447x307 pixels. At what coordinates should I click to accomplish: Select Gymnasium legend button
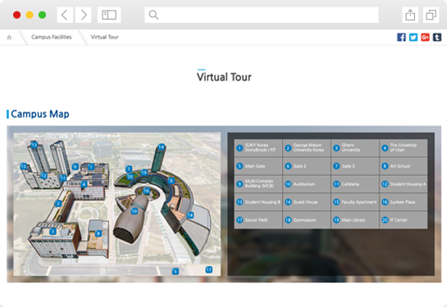point(307,219)
